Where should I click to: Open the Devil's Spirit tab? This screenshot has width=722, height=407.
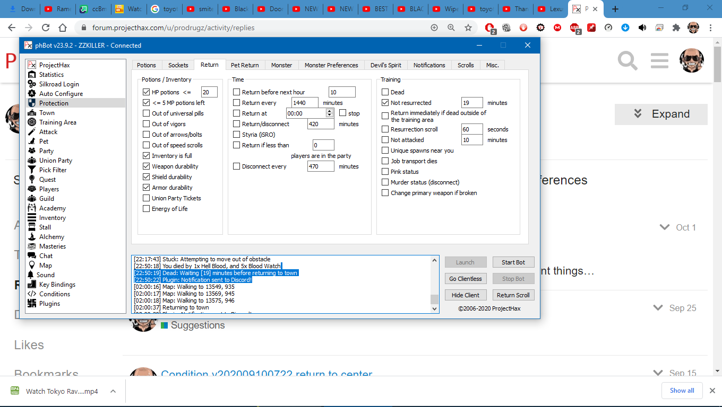pyautogui.click(x=385, y=65)
